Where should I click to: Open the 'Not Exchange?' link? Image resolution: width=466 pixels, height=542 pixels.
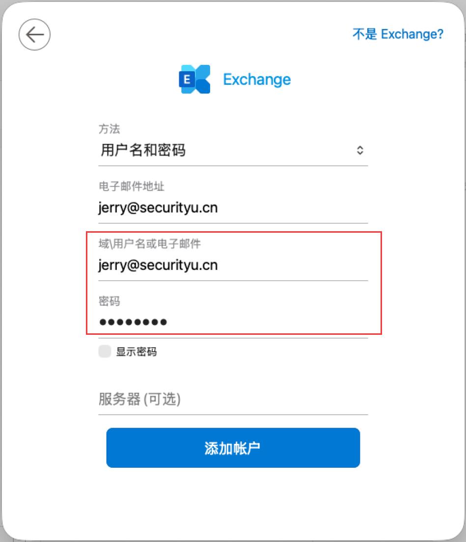(x=398, y=34)
